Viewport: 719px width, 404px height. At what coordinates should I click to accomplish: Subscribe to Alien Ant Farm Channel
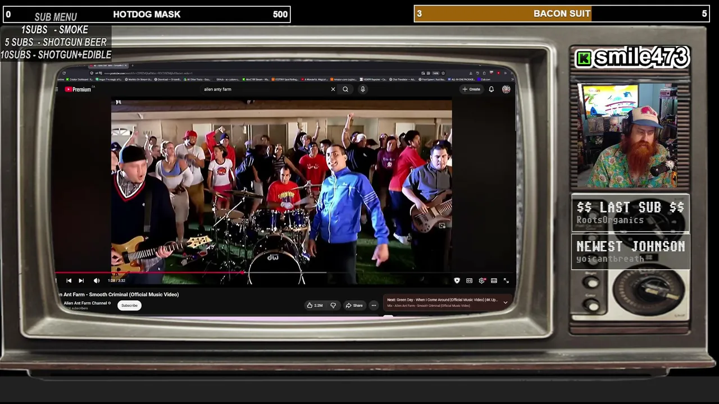(x=129, y=305)
